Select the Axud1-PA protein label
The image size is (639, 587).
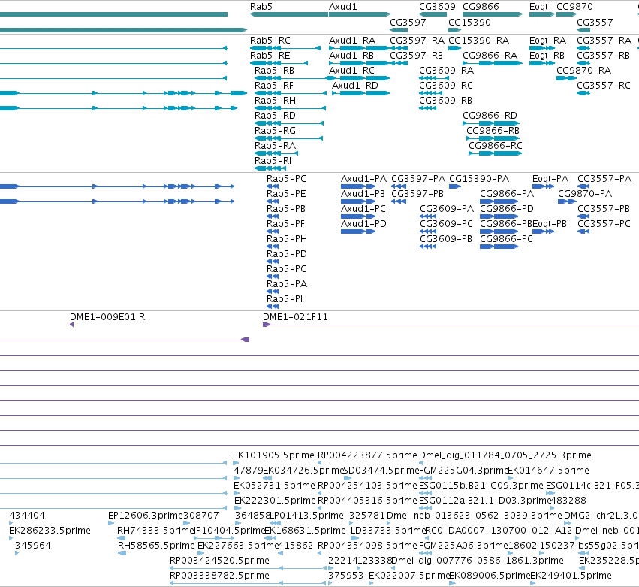363,179
